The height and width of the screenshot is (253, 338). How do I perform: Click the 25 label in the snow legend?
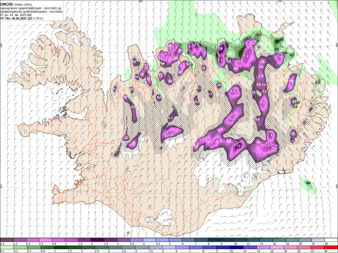coord(313,244)
